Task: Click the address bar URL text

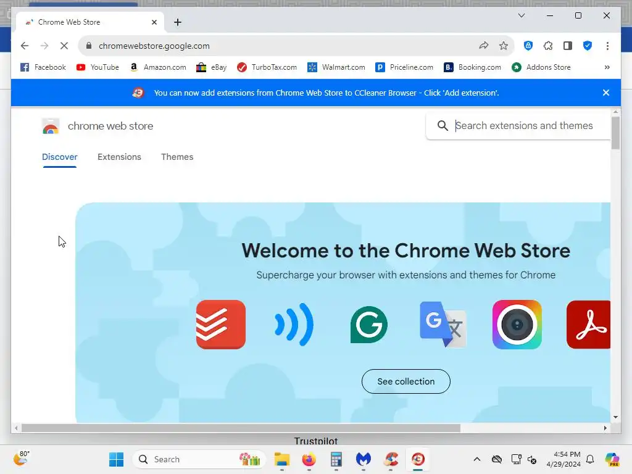Action: (154, 46)
